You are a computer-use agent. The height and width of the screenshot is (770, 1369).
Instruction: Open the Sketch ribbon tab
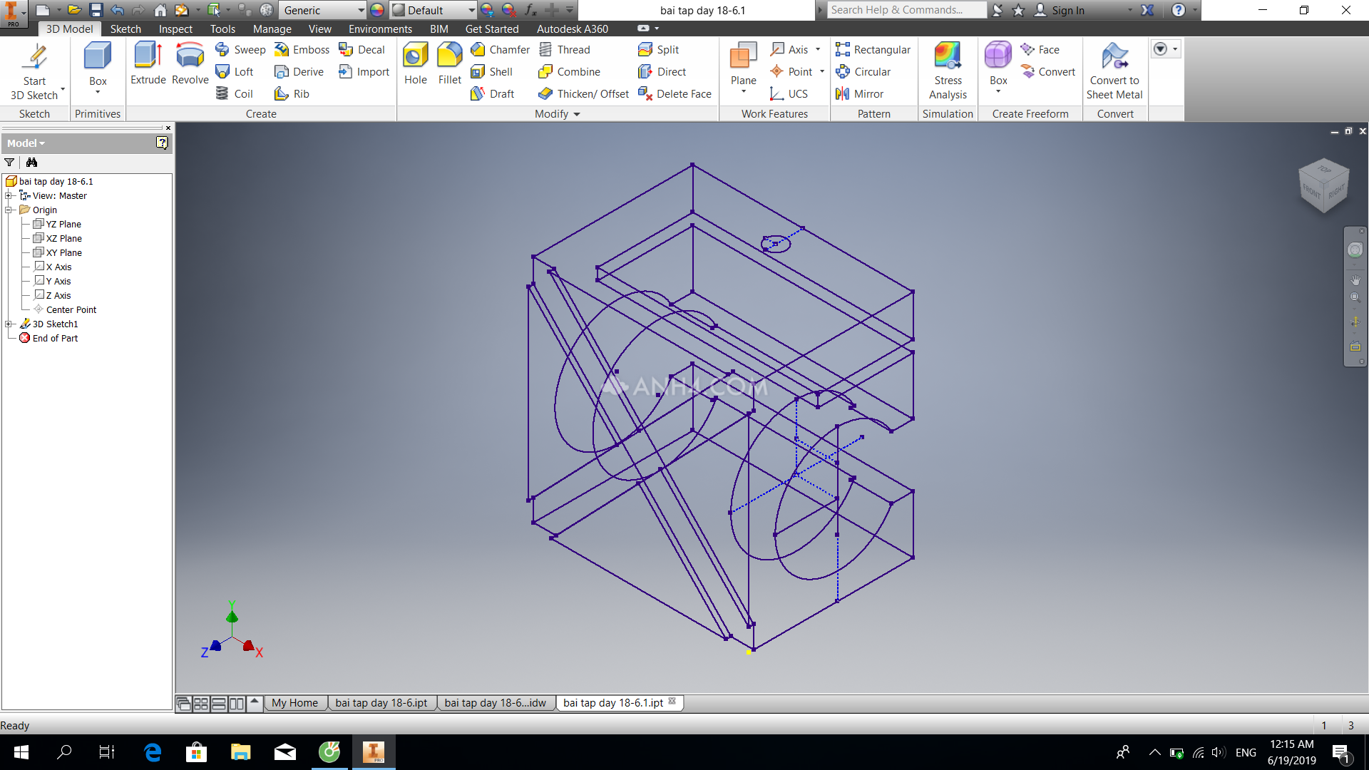(x=125, y=29)
